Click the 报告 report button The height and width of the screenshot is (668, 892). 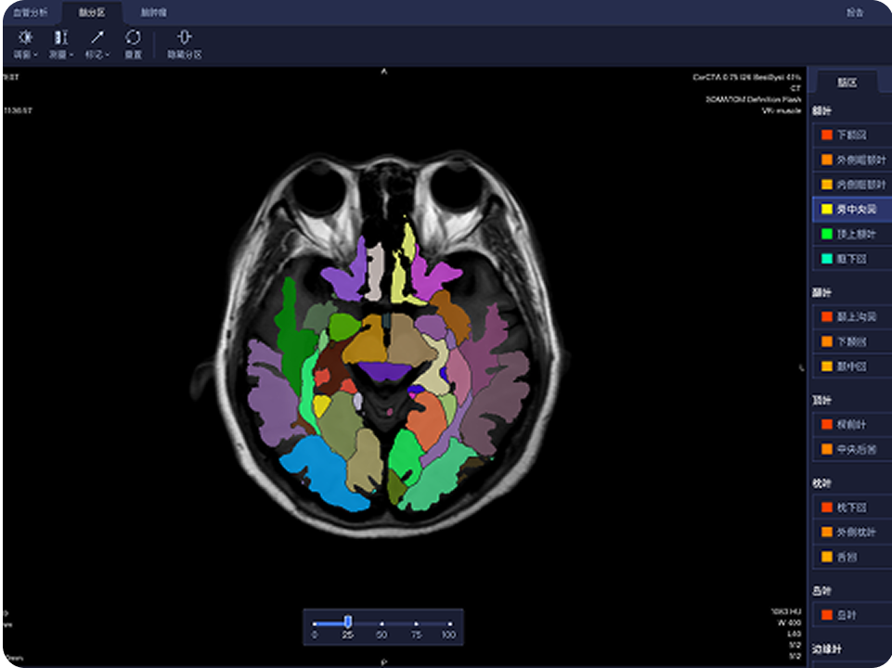click(855, 12)
